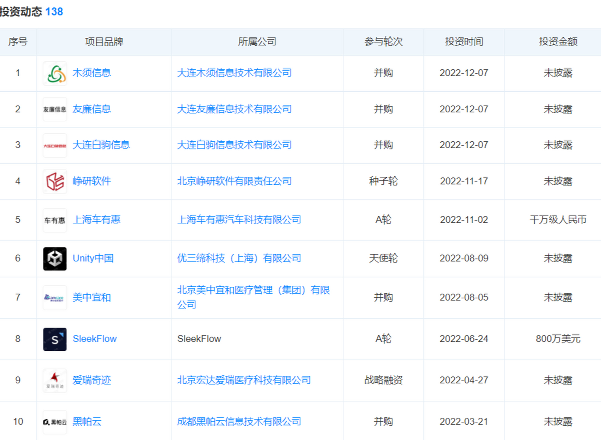This screenshot has width=601, height=440.
Task: Open the 峥研软件 brand link
Action: [x=92, y=181]
